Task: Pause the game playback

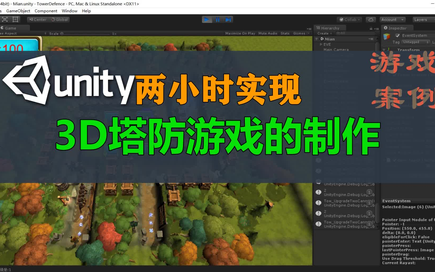Action: pos(217,19)
